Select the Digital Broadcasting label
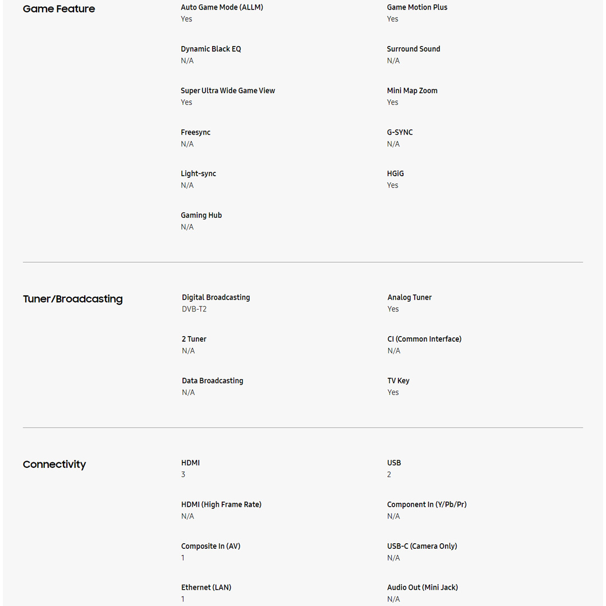The image size is (606, 606). pyautogui.click(x=215, y=297)
